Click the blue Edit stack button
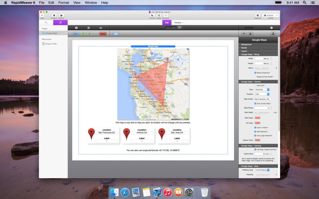Viewport: 319px width, 199px height. (76, 34)
